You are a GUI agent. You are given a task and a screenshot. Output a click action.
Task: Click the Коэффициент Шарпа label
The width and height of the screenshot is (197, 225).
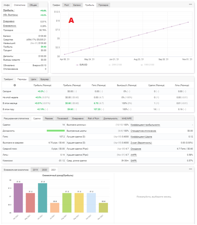pos(141,137)
